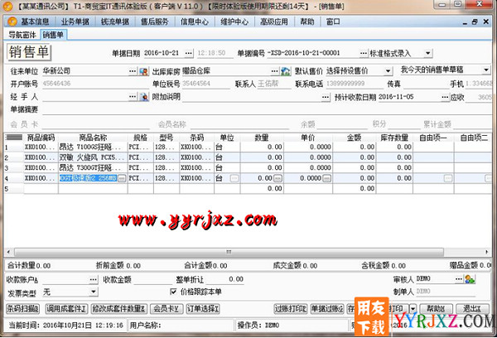Open the 维护中心 menu
This screenshot has width=497, height=338.
[234, 22]
